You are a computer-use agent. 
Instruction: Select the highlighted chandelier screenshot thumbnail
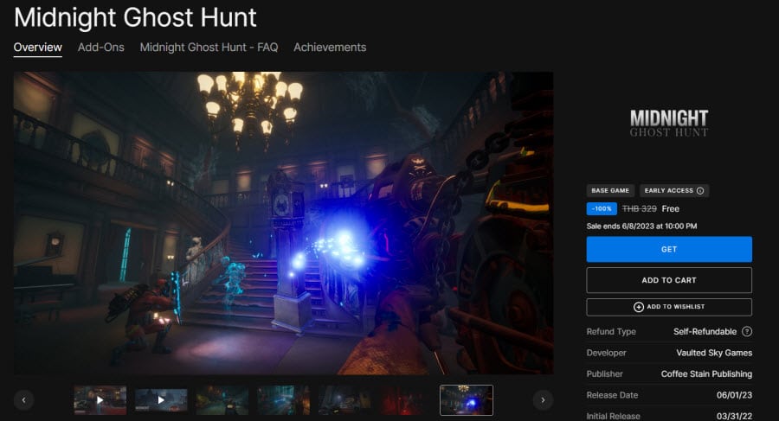467,400
